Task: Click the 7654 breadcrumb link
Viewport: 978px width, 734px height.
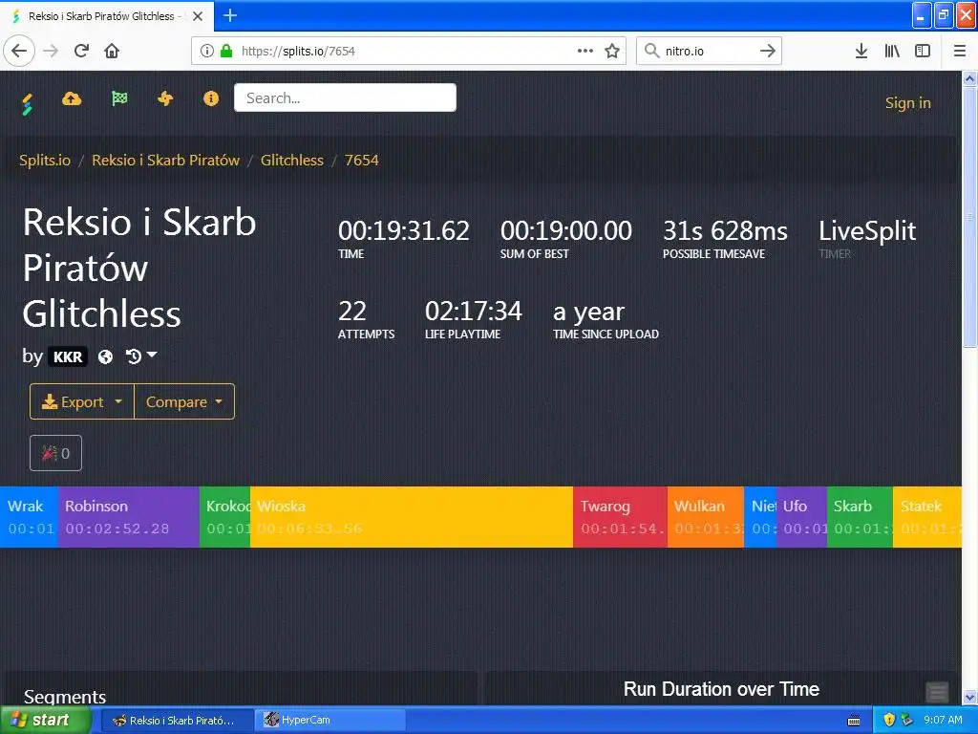Action: coord(362,160)
